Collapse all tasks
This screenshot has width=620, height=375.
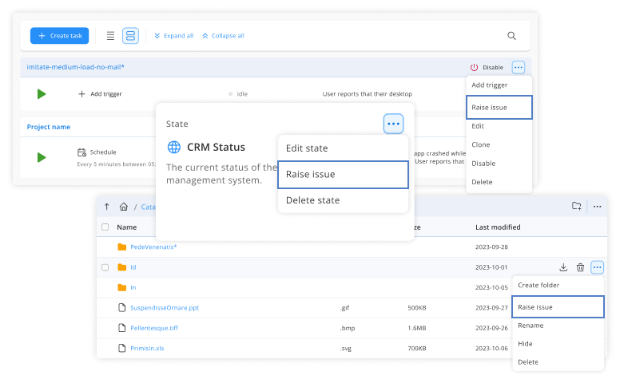[x=224, y=36]
